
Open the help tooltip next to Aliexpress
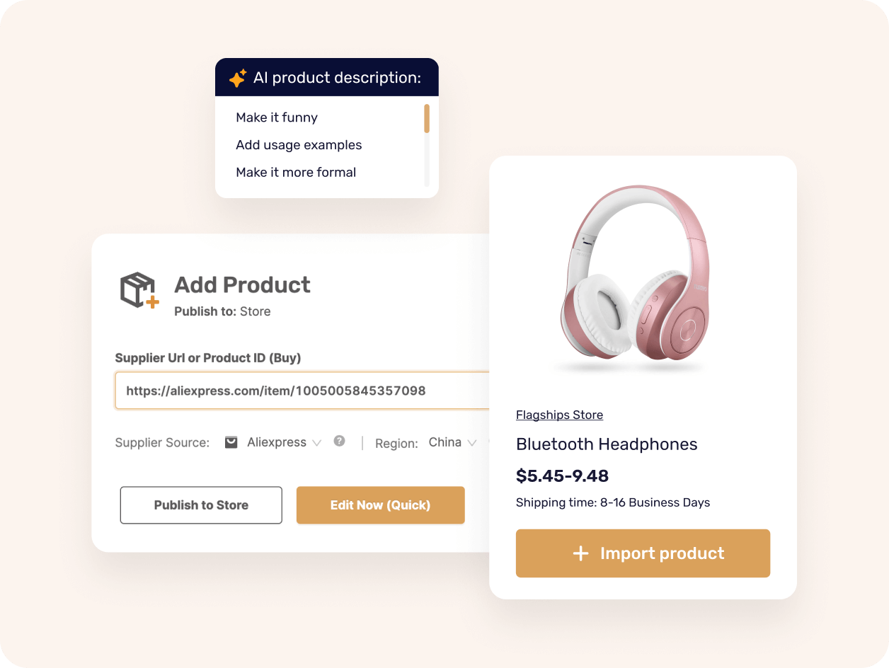(339, 442)
